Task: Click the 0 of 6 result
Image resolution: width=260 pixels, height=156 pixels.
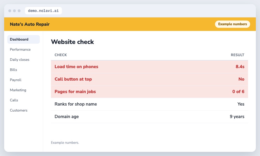Action: (238, 92)
